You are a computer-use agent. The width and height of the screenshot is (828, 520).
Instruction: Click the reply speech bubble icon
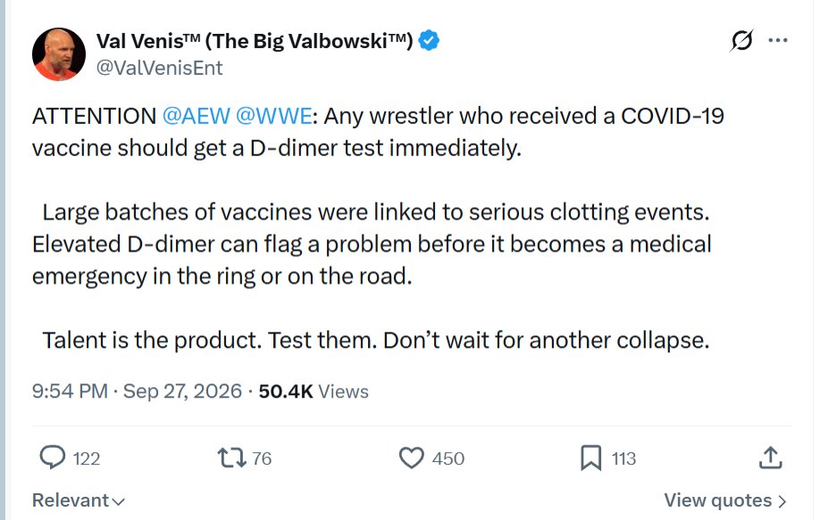click(x=53, y=458)
